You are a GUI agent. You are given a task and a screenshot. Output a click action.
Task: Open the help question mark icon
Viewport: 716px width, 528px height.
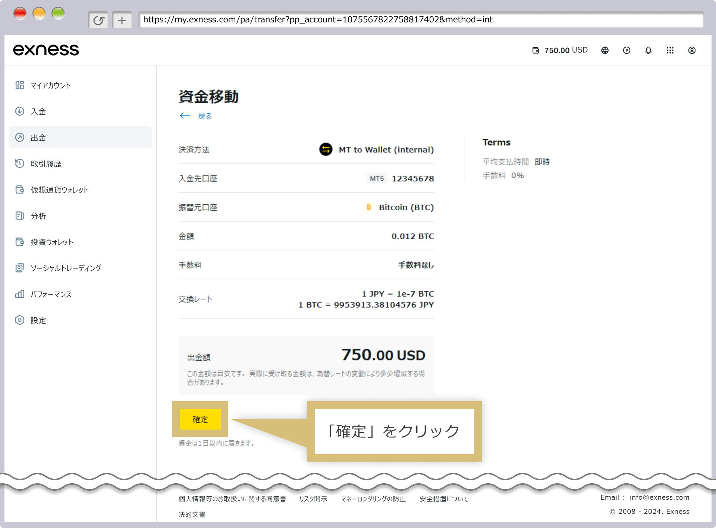point(626,50)
